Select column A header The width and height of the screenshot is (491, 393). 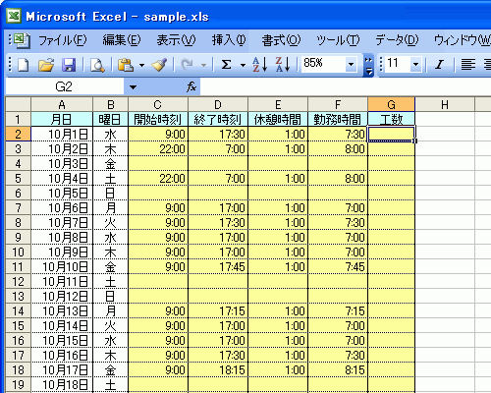pyautogui.click(x=62, y=104)
